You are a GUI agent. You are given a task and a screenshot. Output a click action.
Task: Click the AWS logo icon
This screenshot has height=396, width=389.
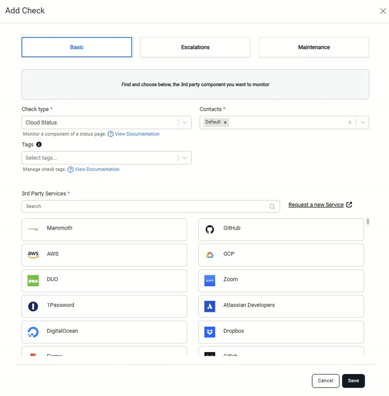[33, 254]
